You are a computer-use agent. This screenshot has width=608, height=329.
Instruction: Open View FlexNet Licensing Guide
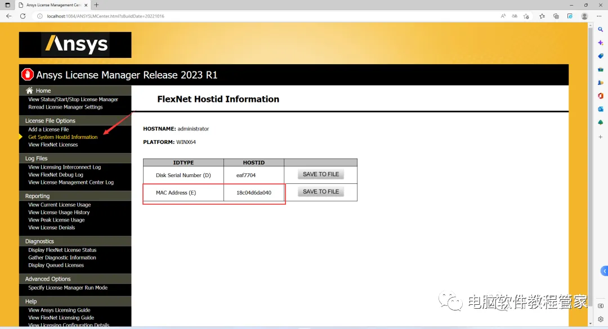[61, 318]
